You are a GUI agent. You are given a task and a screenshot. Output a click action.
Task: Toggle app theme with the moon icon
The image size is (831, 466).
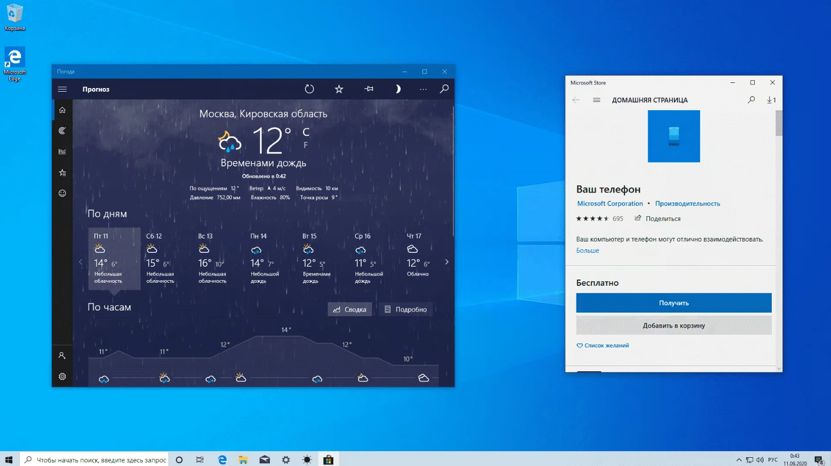398,89
